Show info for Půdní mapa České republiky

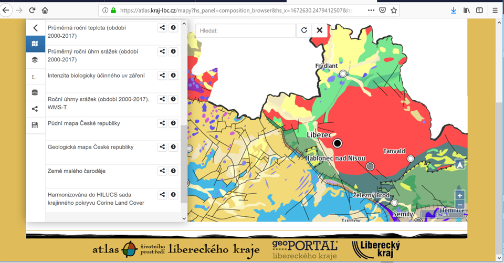coord(173,123)
